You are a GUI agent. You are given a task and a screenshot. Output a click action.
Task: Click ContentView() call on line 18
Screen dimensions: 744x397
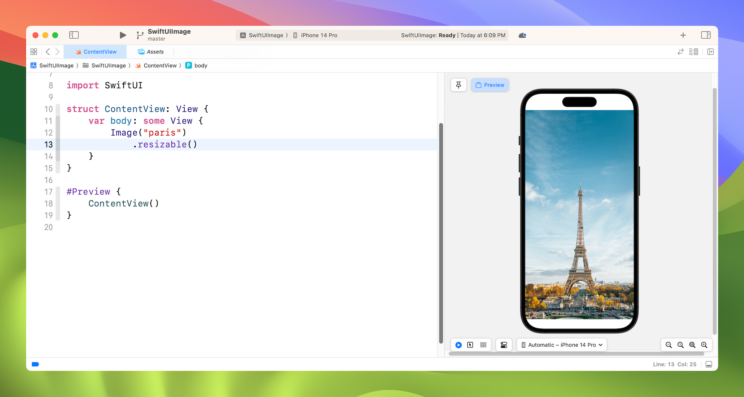[x=124, y=203]
